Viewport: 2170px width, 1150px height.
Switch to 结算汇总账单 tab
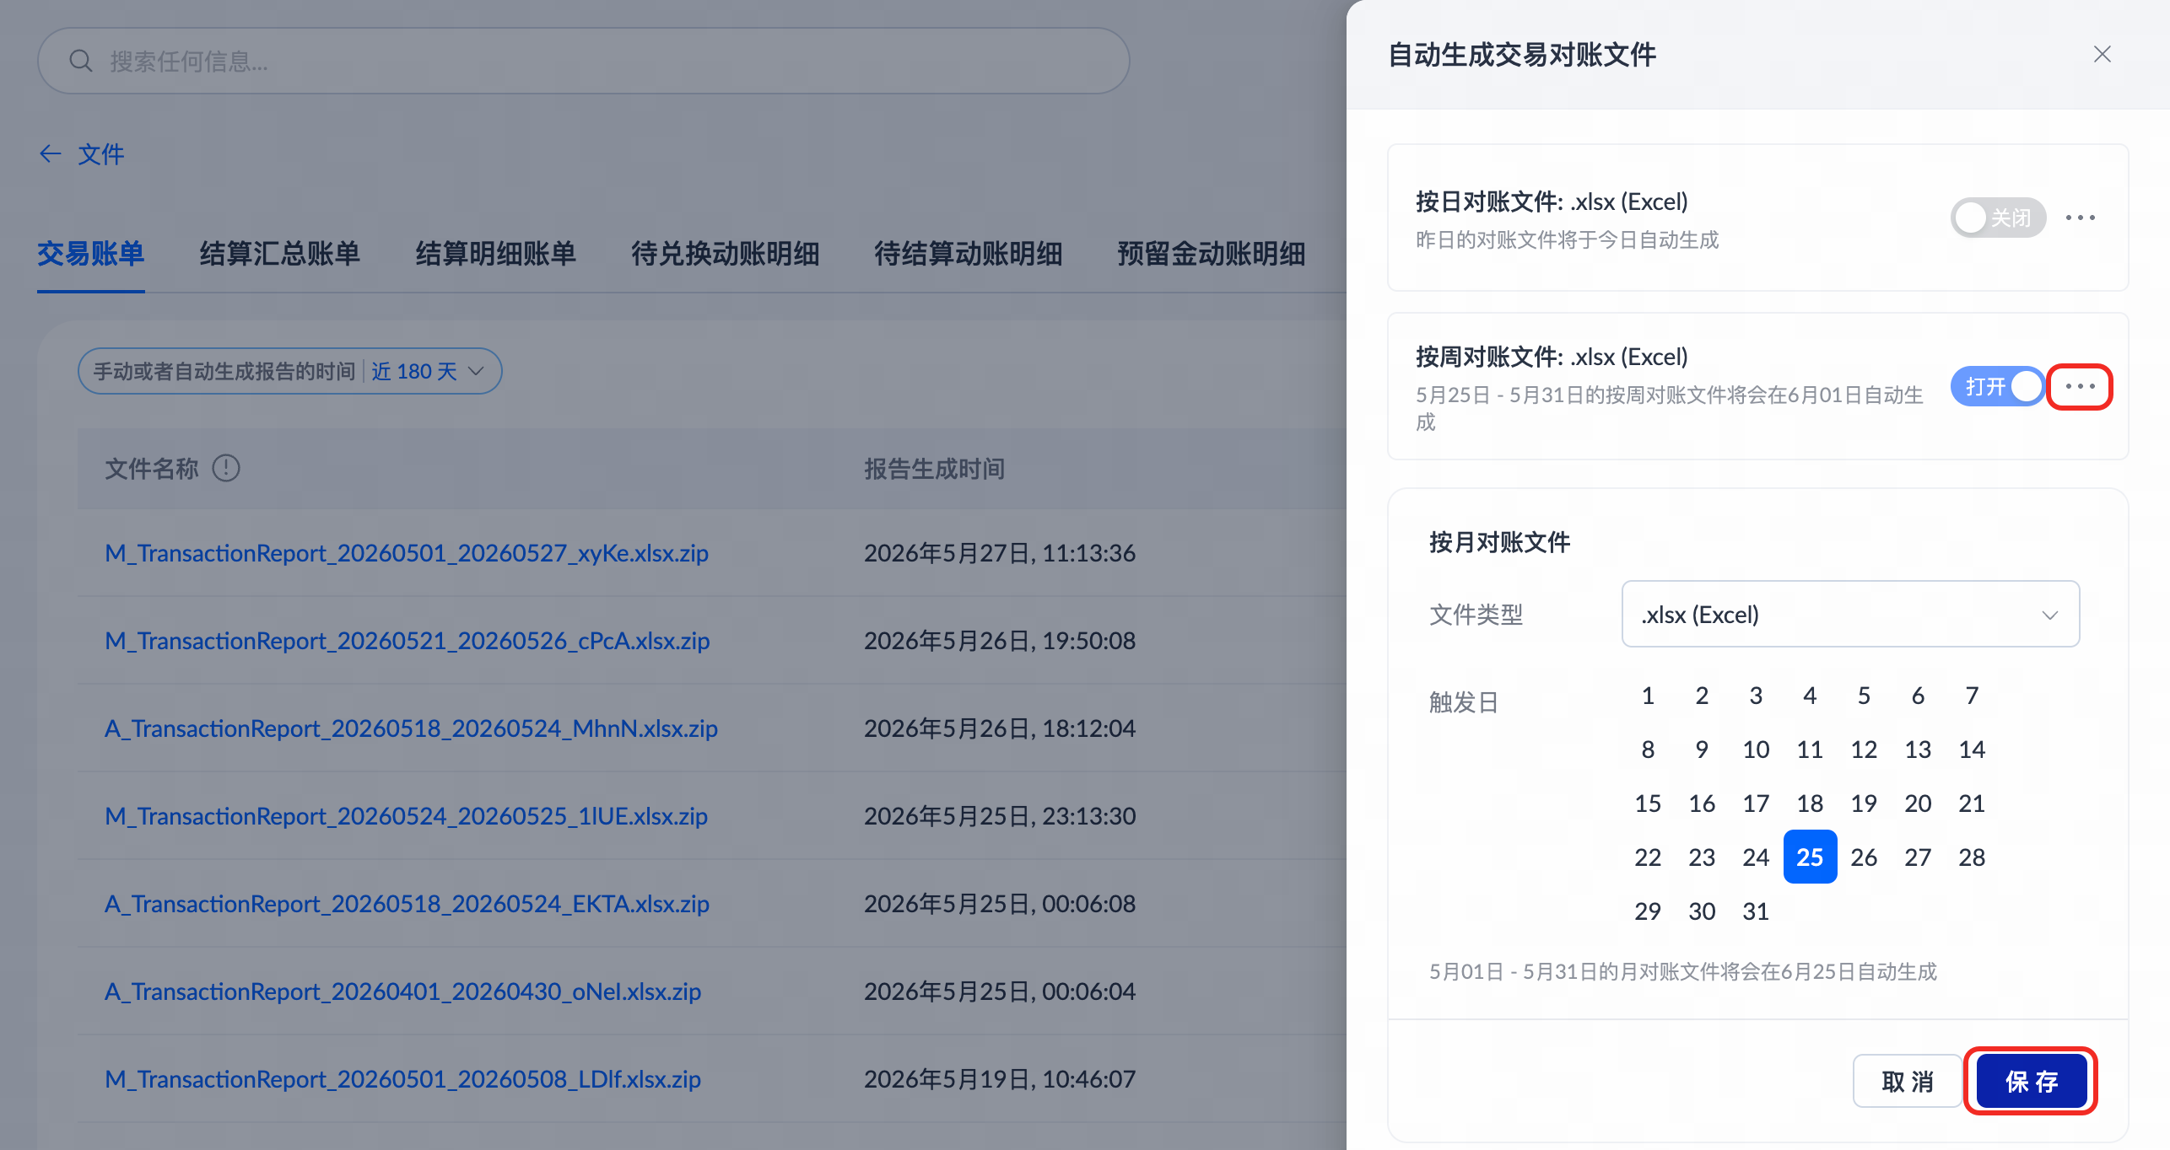(279, 253)
